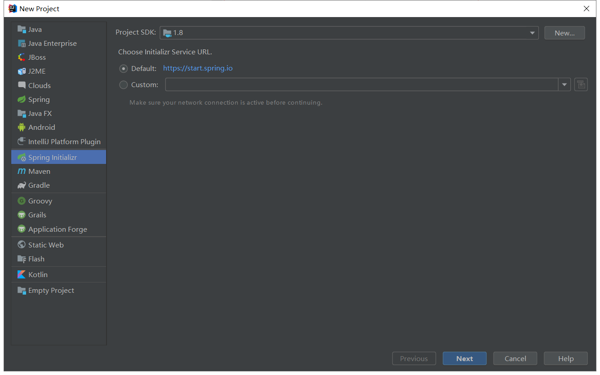Click the Previous button
This screenshot has width=600, height=375.
(414, 358)
